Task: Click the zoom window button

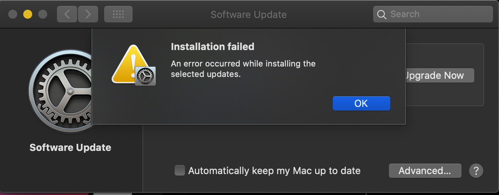Action: pyautogui.click(x=43, y=15)
